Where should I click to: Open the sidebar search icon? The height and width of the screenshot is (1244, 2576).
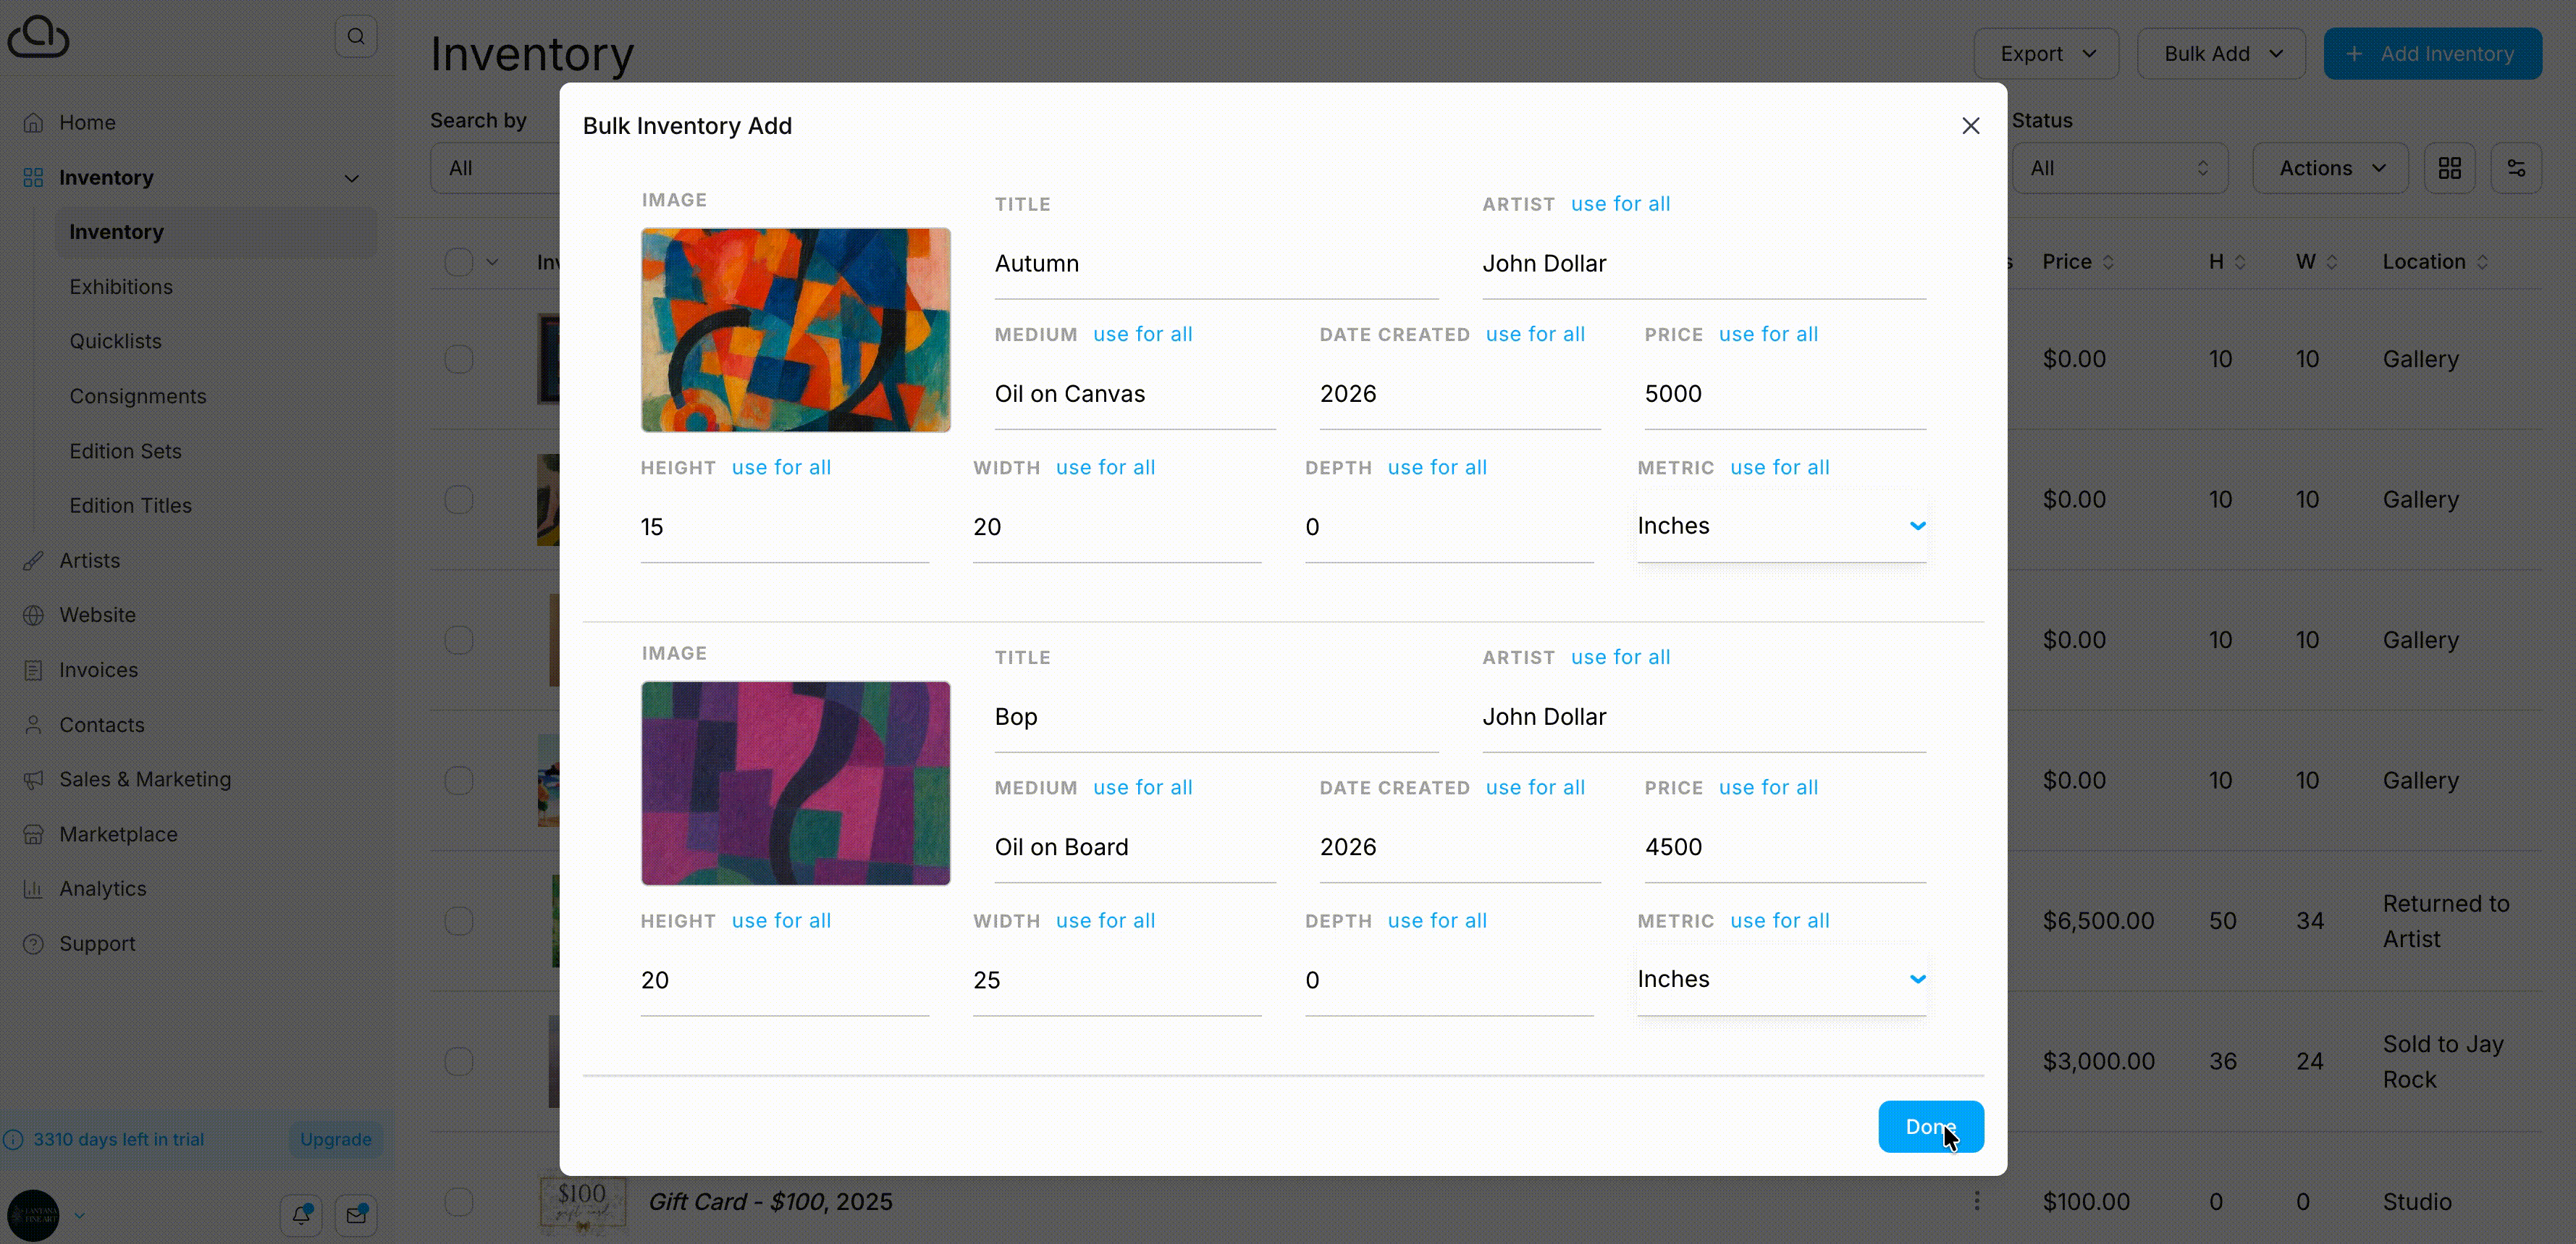click(x=356, y=37)
